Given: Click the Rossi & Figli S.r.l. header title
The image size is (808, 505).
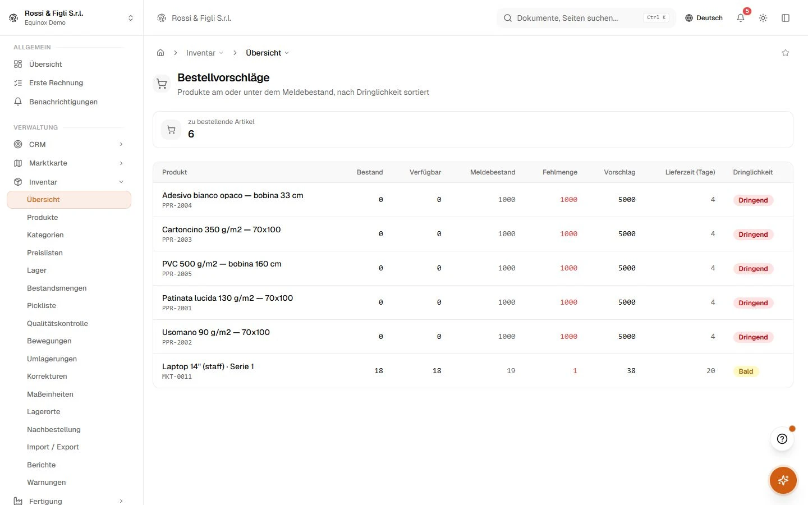Looking at the screenshot, I should click(201, 18).
